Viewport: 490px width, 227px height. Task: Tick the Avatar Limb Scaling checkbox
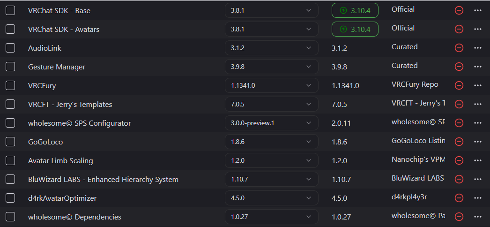[10, 160]
